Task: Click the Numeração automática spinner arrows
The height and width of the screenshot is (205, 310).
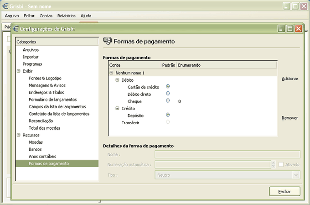Action: pyautogui.click(x=274, y=164)
